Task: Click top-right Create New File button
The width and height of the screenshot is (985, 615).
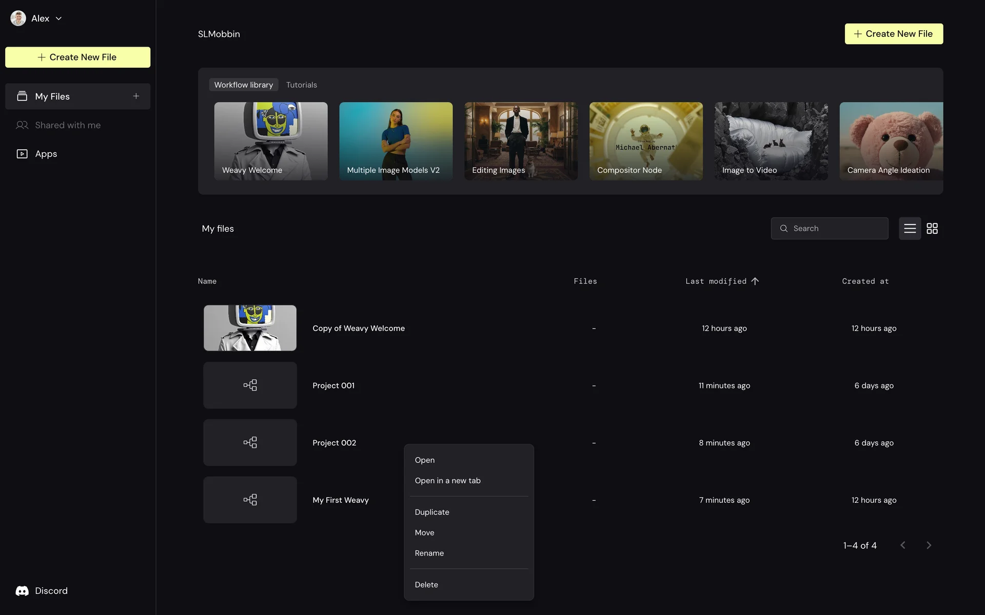Action: [894, 34]
